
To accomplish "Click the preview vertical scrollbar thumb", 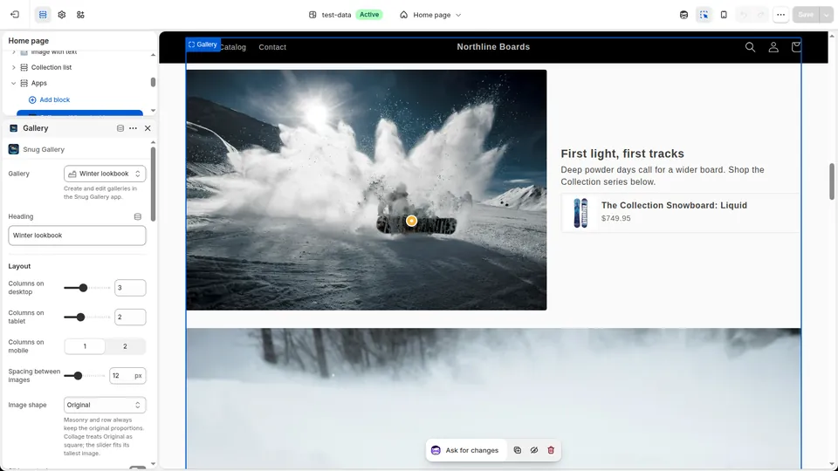I will coord(832,181).
